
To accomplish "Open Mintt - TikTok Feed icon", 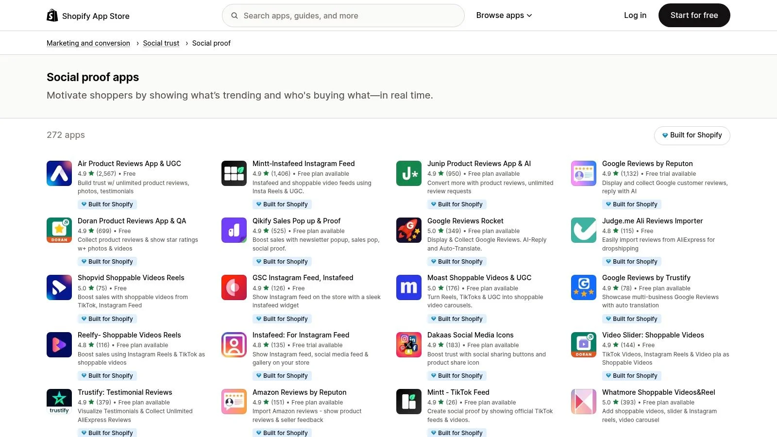I will (x=409, y=402).
